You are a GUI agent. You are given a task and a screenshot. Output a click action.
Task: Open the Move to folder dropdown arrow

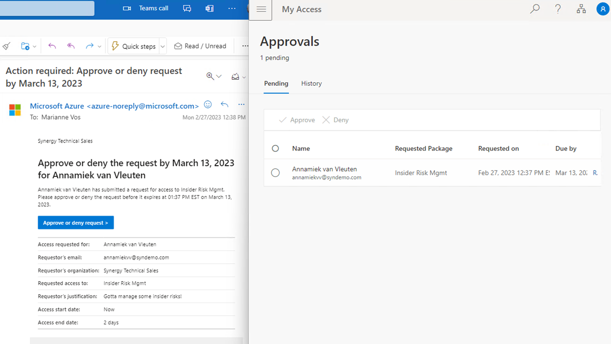[34, 47]
